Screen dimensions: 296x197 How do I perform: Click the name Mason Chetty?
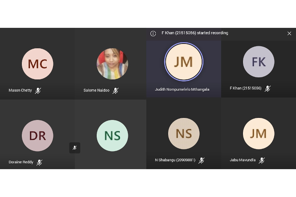[x=20, y=90]
